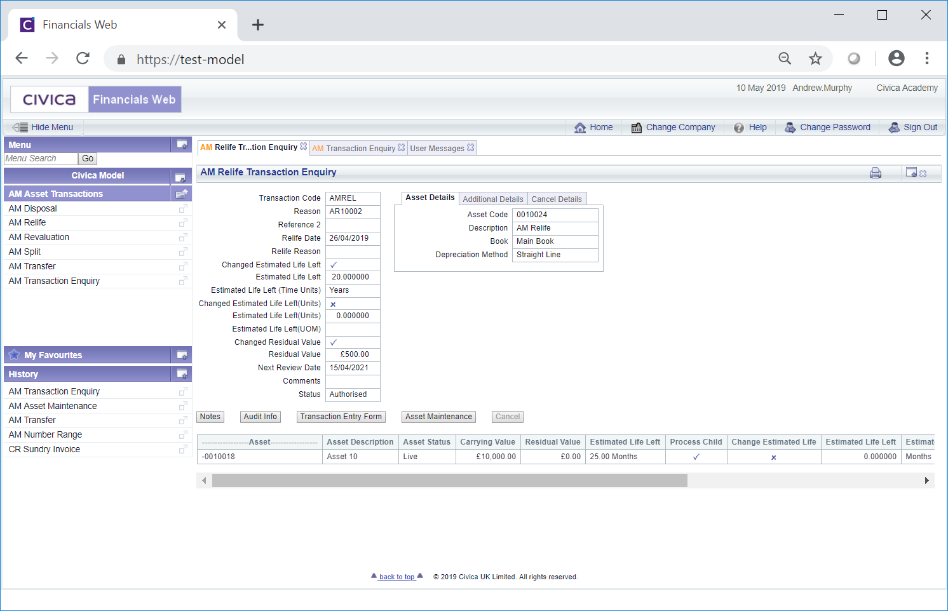Click Change Password
The image size is (948, 611).
(x=827, y=127)
